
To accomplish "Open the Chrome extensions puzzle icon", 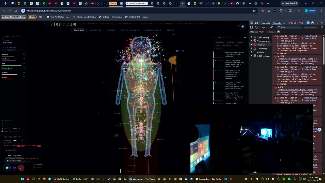I will click(x=281, y=11).
